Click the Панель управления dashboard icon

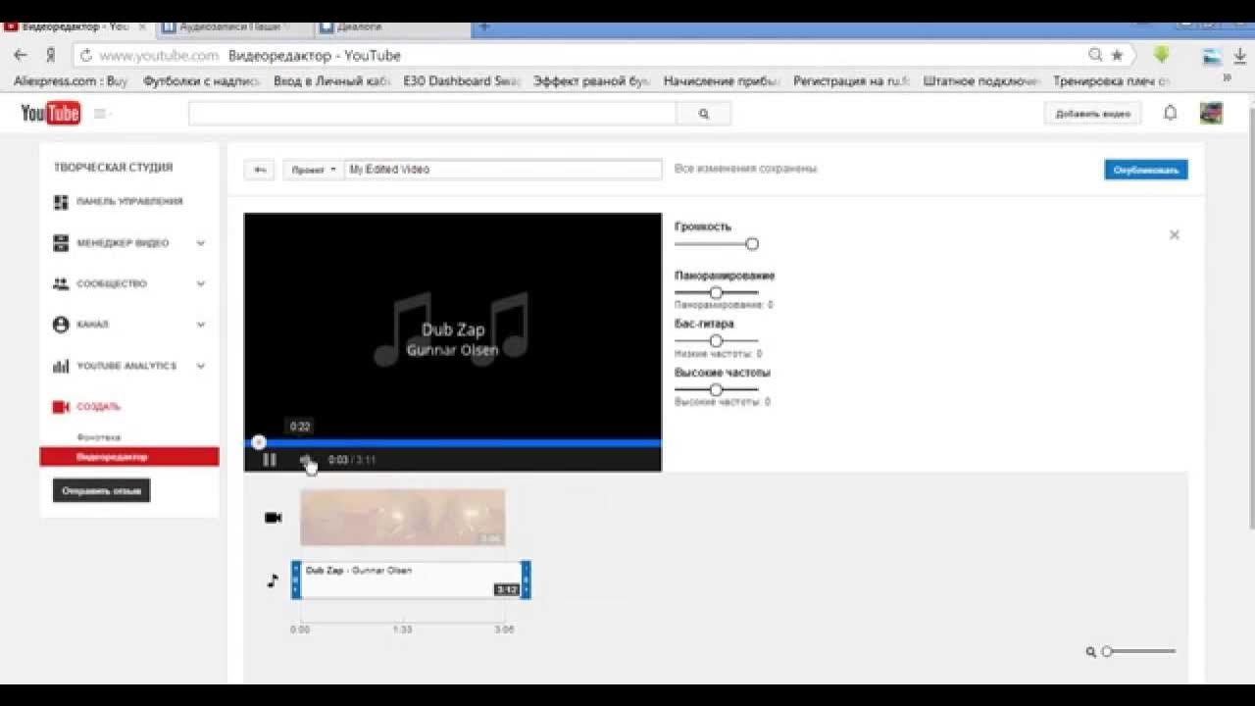tap(61, 202)
